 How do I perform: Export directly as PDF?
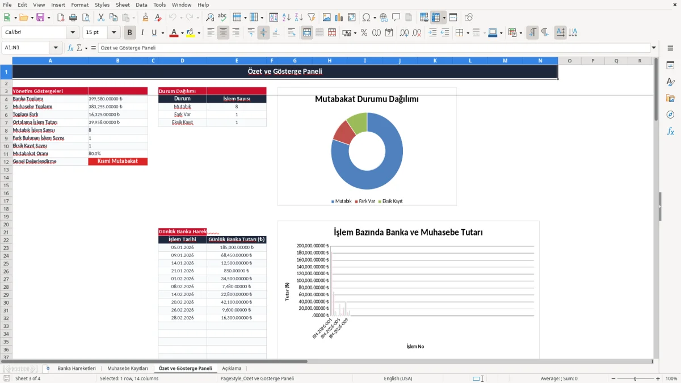click(x=61, y=18)
